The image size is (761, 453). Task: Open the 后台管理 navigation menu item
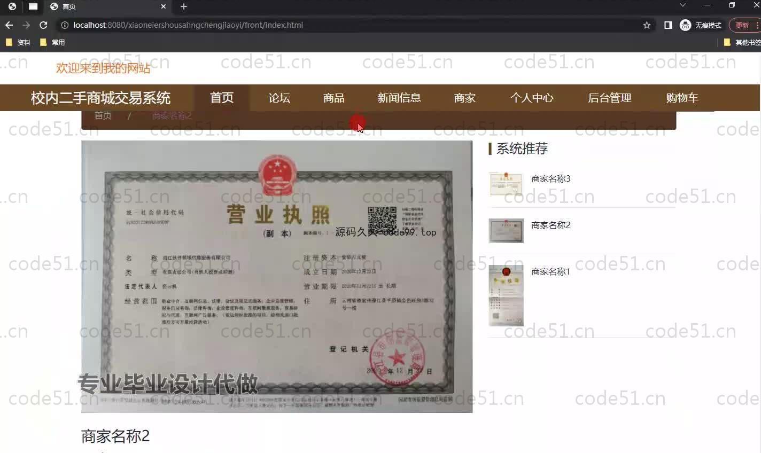click(610, 98)
